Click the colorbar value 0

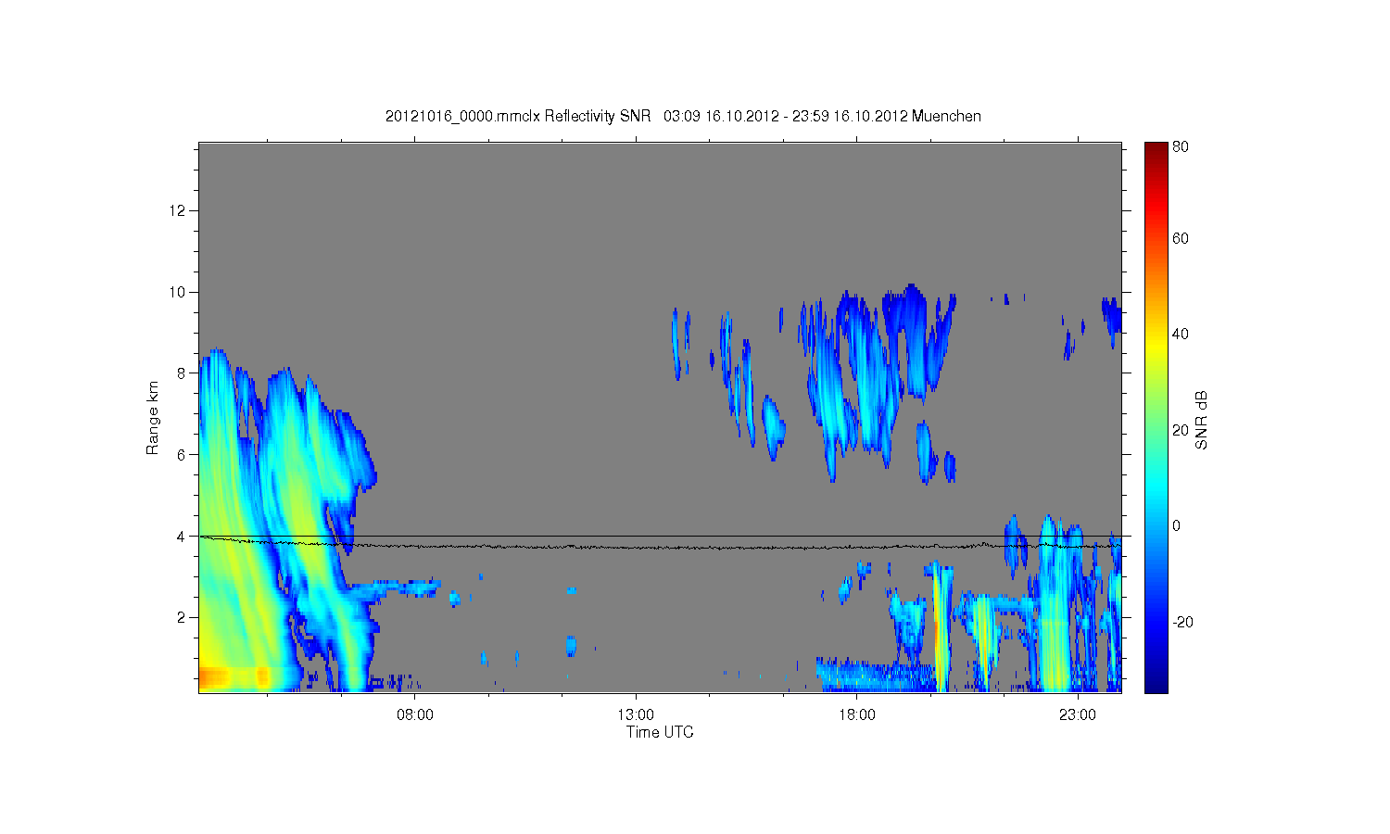(x=1177, y=525)
